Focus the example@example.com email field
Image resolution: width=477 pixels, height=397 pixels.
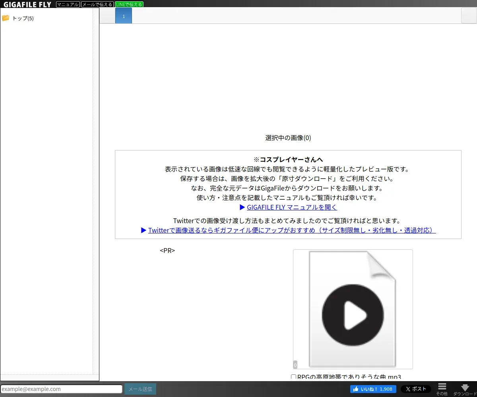(x=61, y=389)
